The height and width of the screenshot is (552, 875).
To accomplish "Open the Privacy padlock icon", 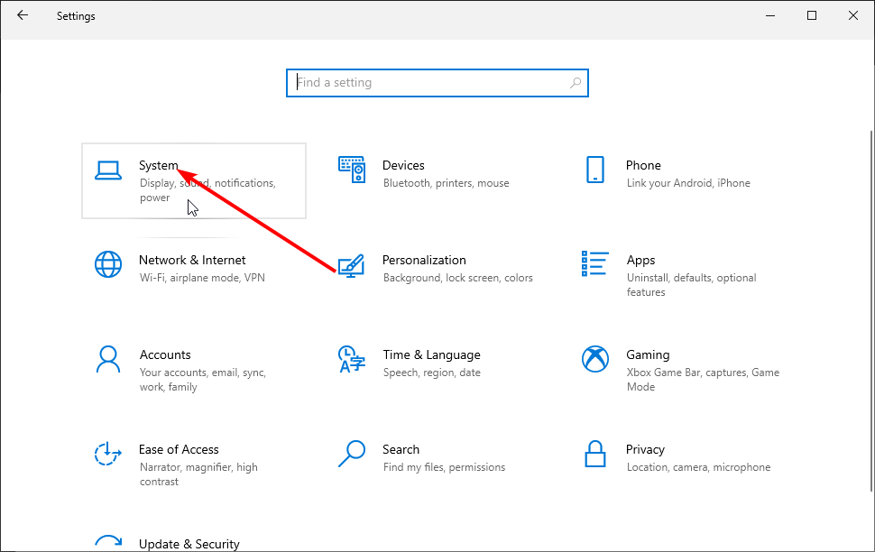I will [x=595, y=454].
